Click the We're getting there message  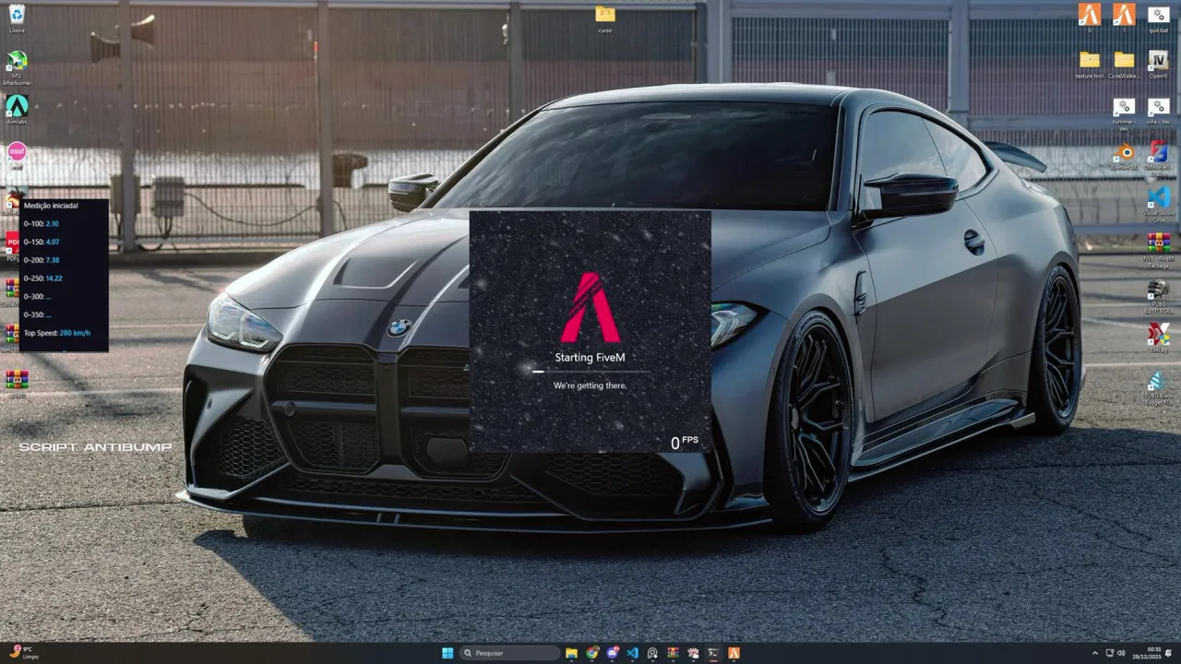[590, 385]
